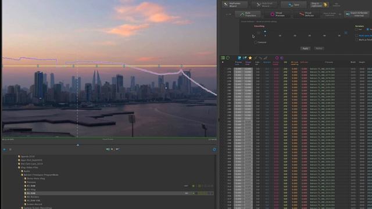Click the purple circle icon in table toolbar
This screenshot has height=209, width=372.
pyautogui.click(x=282, y=58)
